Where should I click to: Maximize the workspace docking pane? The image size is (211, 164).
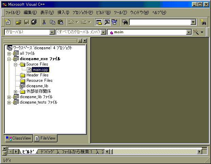point(80,41)
